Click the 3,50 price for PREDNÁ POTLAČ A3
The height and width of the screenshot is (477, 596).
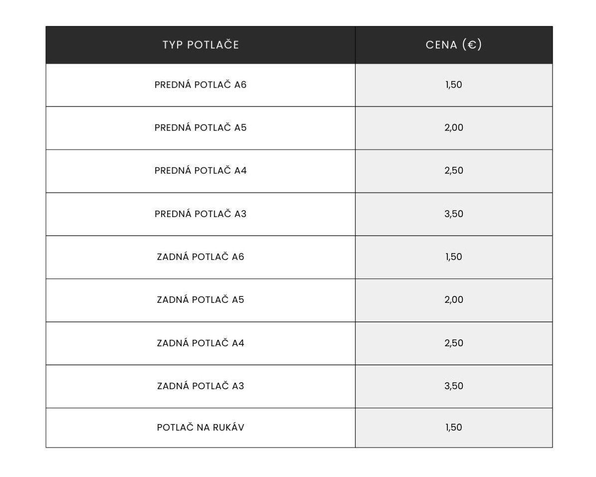[x=453, y=214]
